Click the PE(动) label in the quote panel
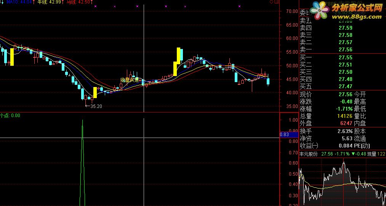This screenshot has width=386, height=206. (362, 146)
